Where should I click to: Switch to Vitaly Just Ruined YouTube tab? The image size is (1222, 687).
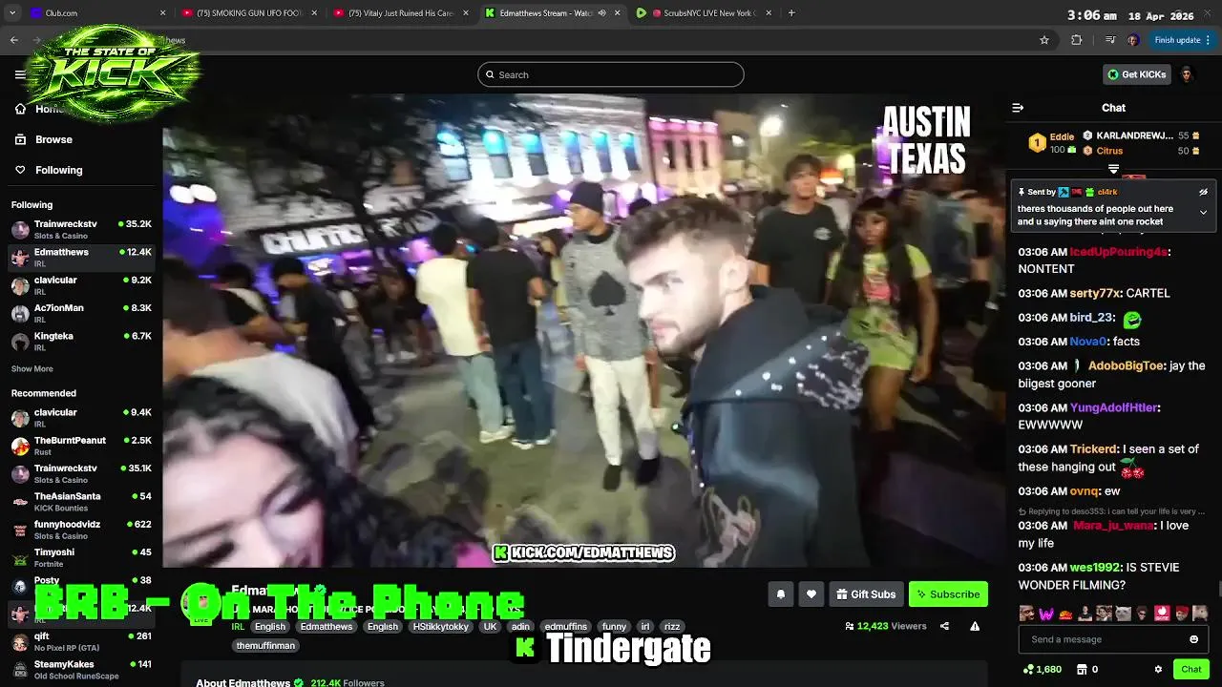[x=401, y=13]
